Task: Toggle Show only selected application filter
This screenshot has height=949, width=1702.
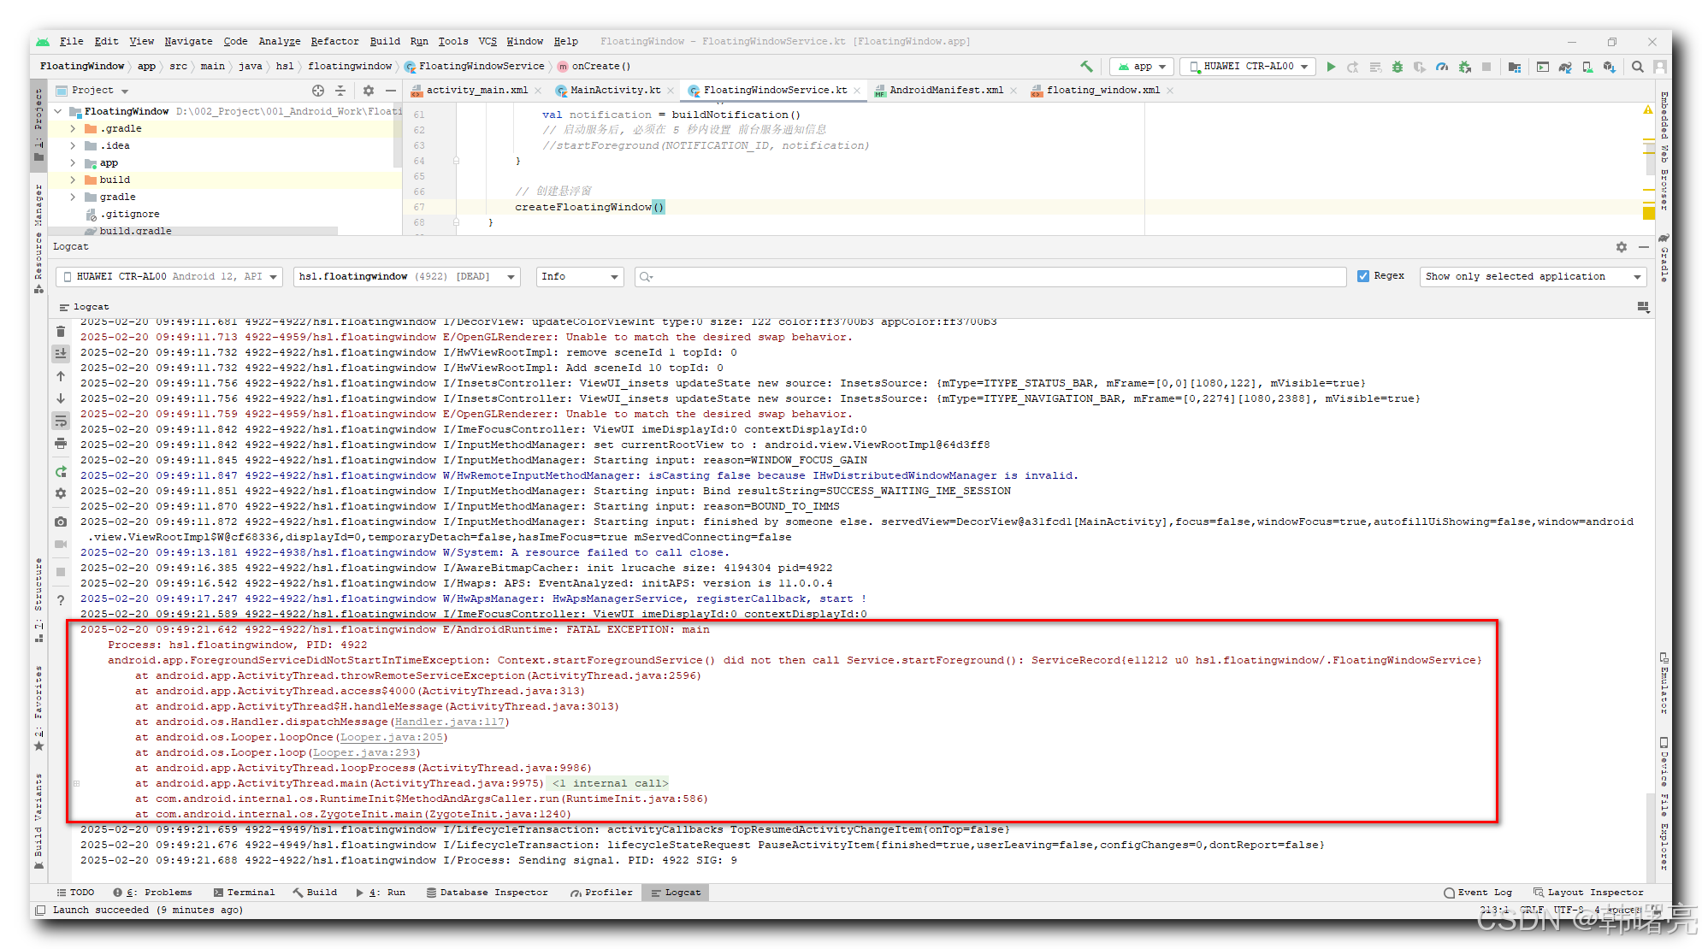Action: (1531, 276)
